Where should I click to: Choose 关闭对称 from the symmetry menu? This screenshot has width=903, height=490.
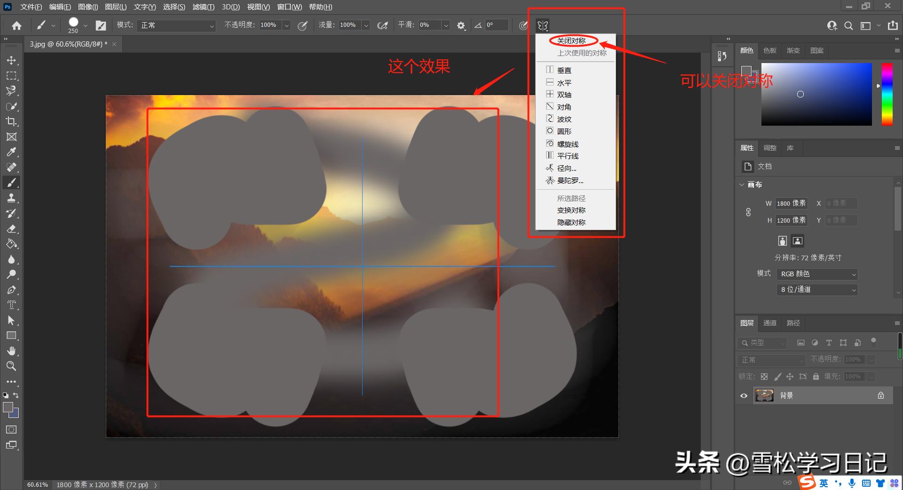click(571, 40)
